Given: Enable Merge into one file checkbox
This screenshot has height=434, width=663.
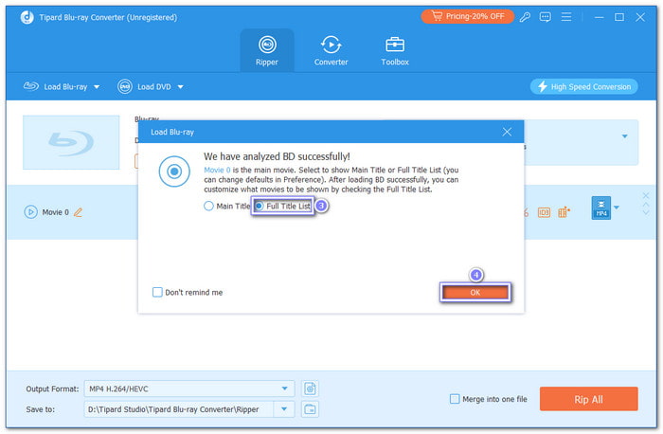Looking at the screenshot, I should tap(455, 399).
